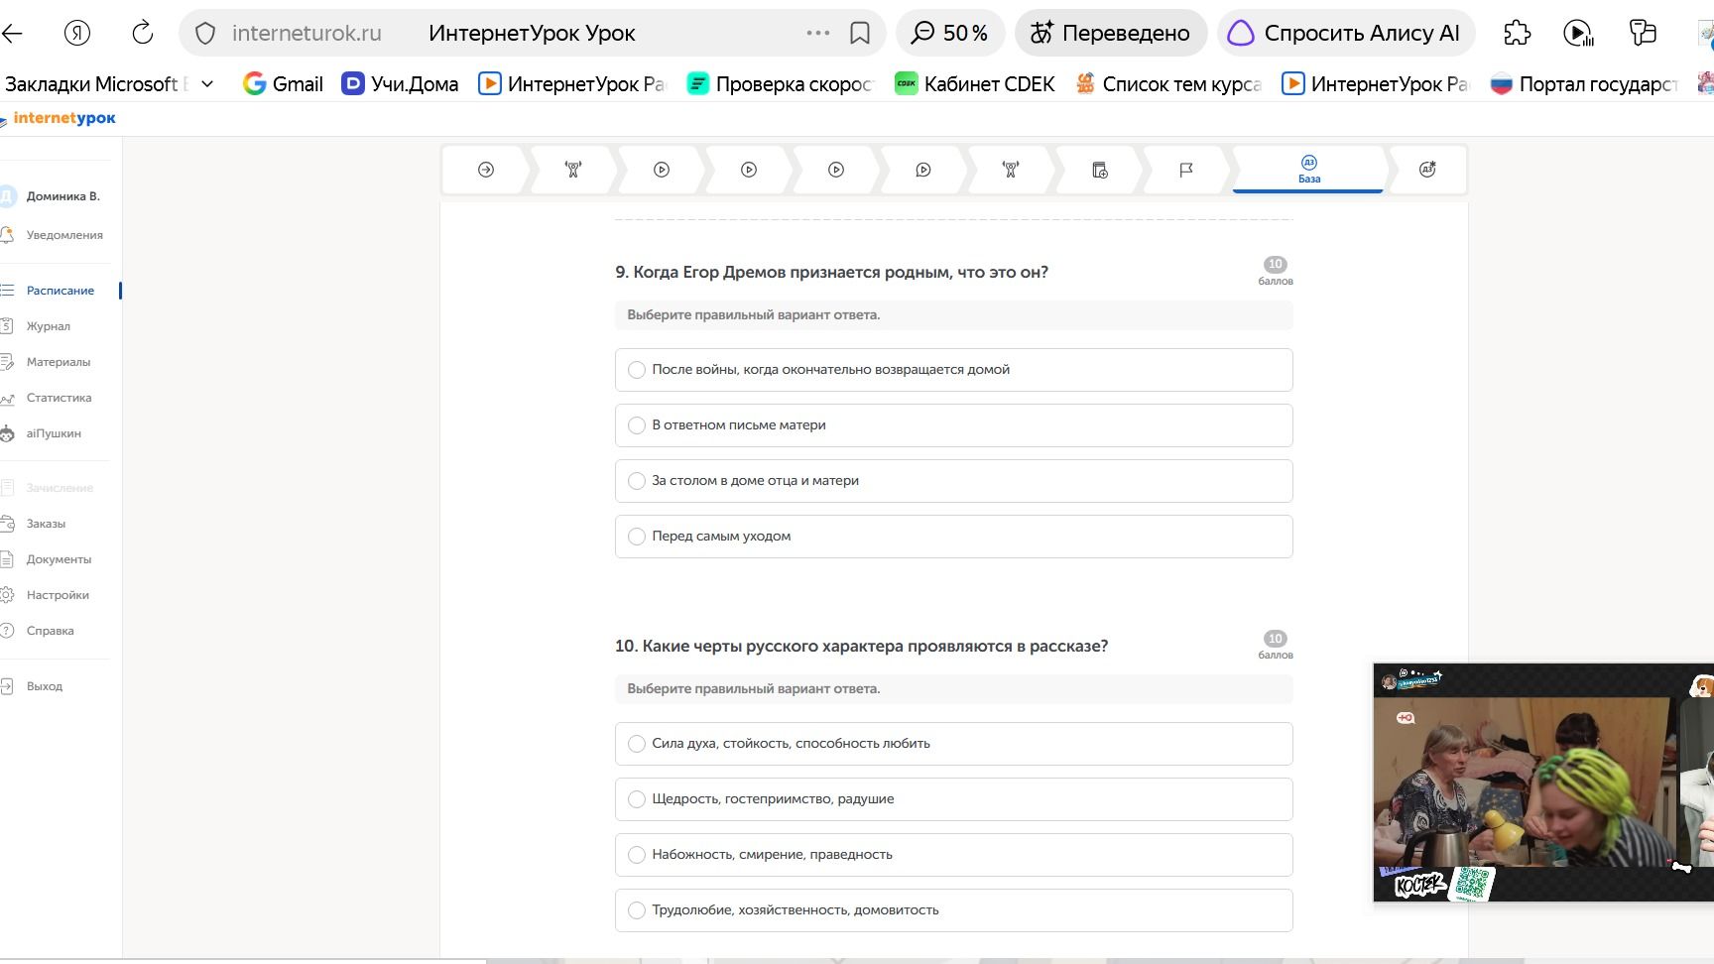The image size is (1714, 964).
Task: Open the intro arrow step in lesson bar
Action: pos(486,170)
